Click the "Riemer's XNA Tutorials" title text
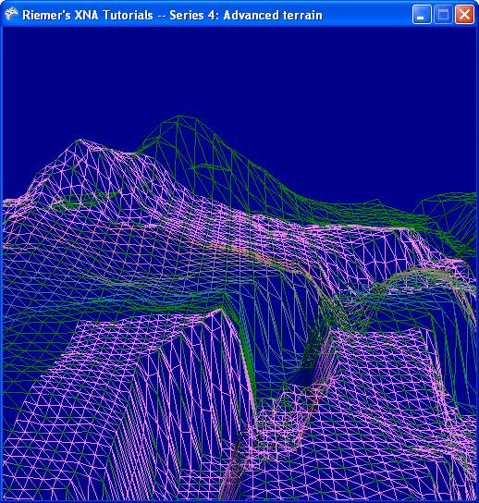This screenshot has height=503, width=479. (x=88, y=15)
